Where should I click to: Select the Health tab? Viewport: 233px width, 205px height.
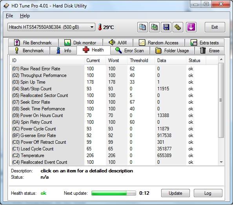[x=93, y=50]
